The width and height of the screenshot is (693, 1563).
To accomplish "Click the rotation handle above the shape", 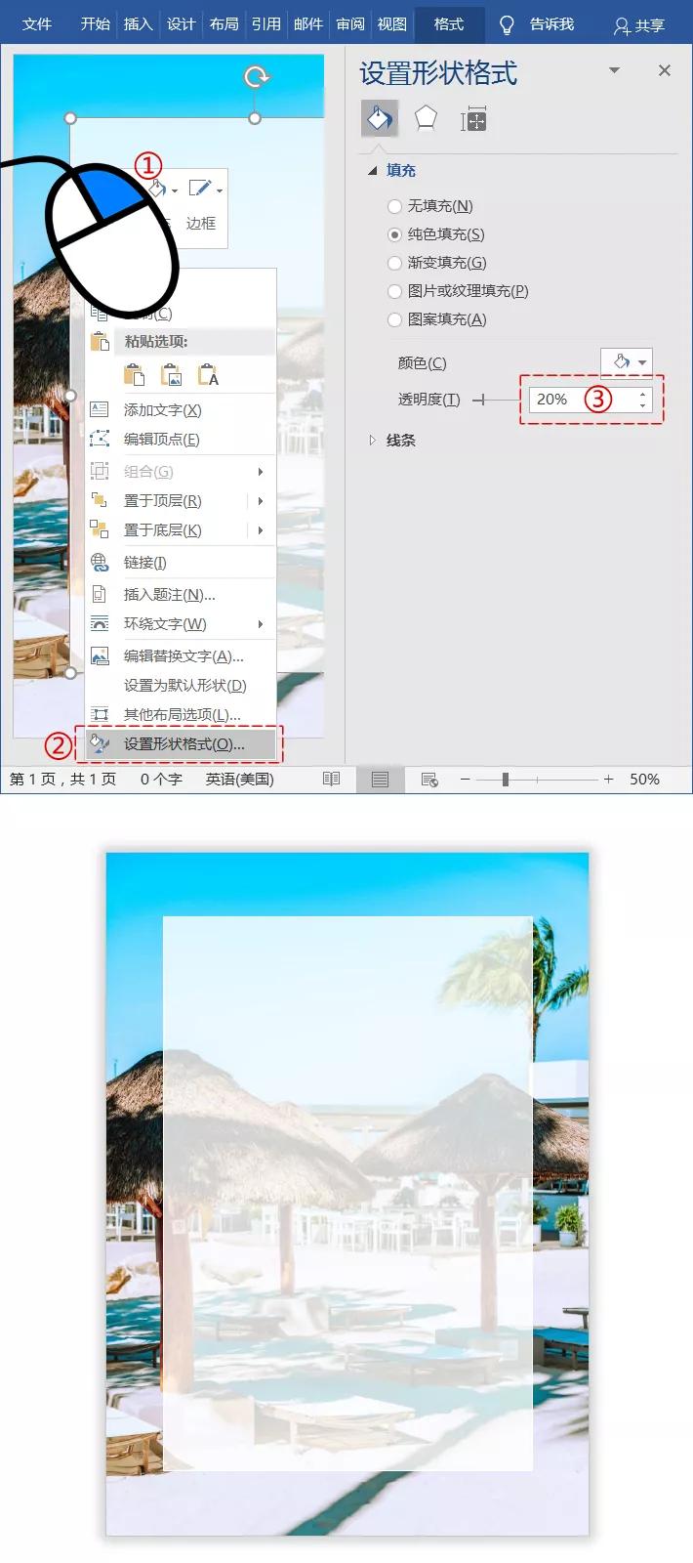I will [x=257, y=76].
